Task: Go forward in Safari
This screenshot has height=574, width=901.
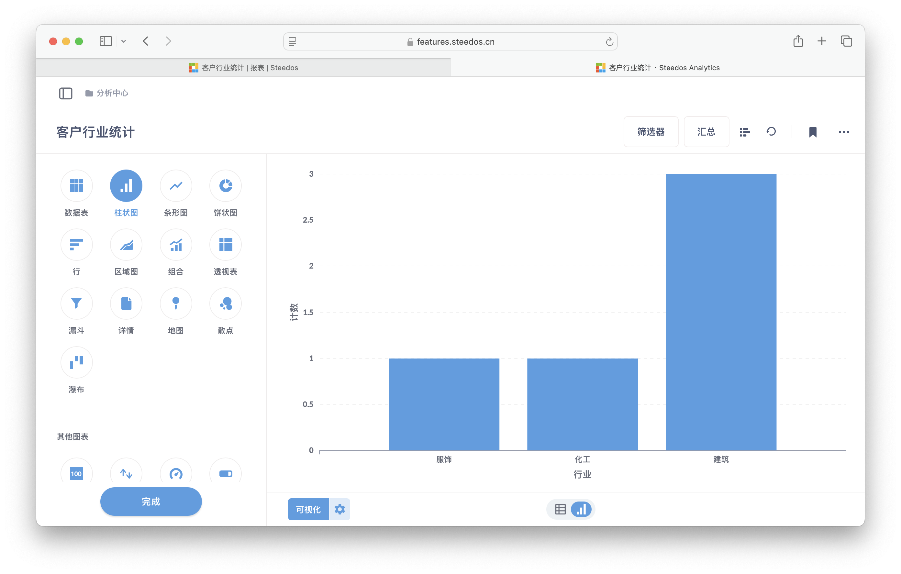Action: tap(168, 41)
